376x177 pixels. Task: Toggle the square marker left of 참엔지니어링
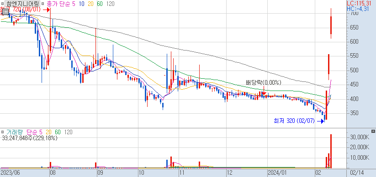pos(2,4)
